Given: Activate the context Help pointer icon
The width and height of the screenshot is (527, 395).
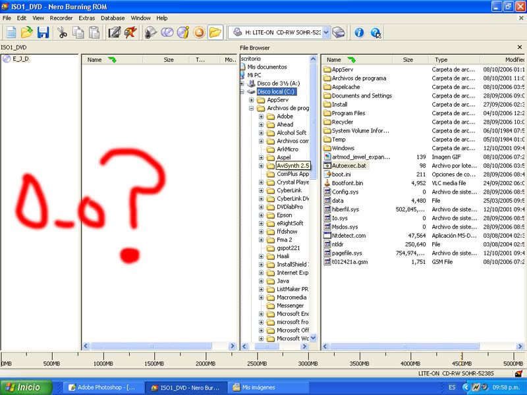Looking at the screenshot, I should (375, 32).
